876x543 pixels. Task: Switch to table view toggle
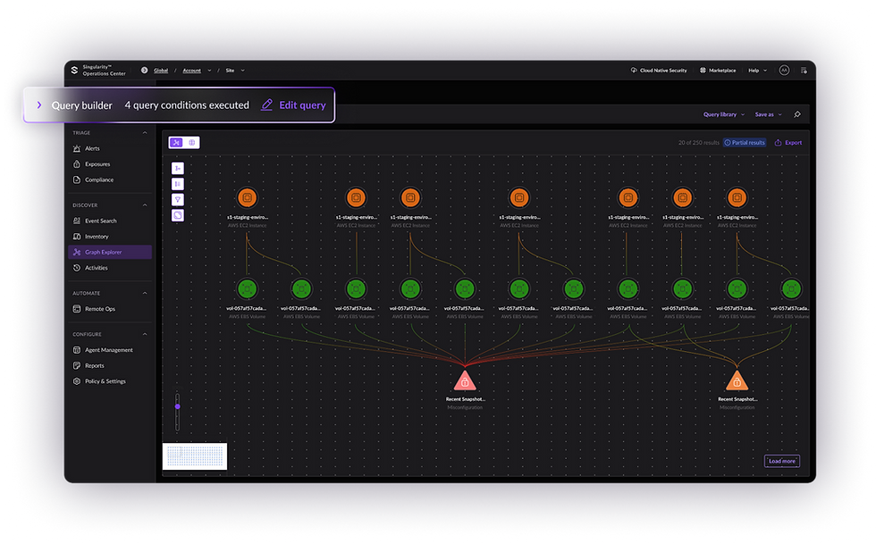tap(191, 142)
